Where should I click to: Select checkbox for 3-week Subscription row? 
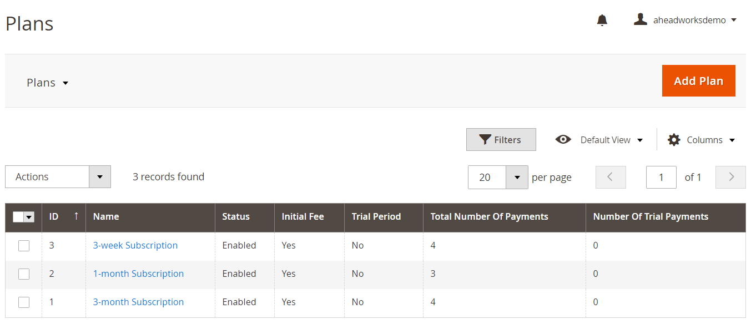[24, 246]
